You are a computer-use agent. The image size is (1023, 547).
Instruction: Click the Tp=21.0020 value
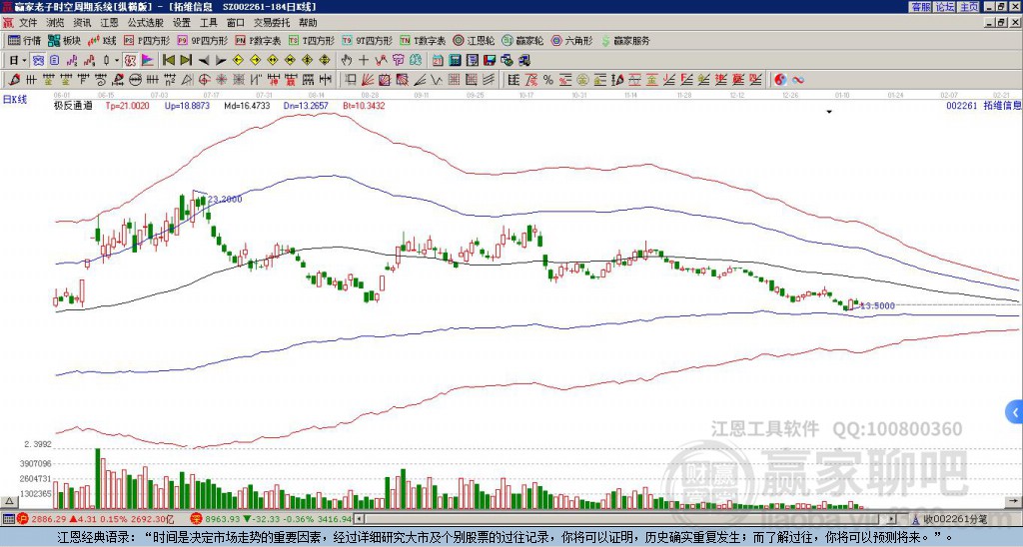coord(127,106)
